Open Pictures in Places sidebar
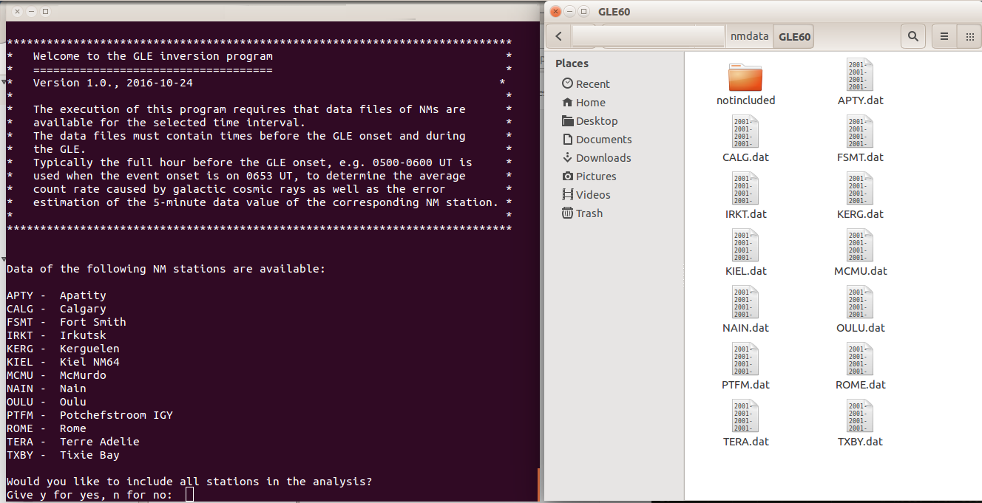The height and width of the screenshot is (503, 982). pos(589,177)
